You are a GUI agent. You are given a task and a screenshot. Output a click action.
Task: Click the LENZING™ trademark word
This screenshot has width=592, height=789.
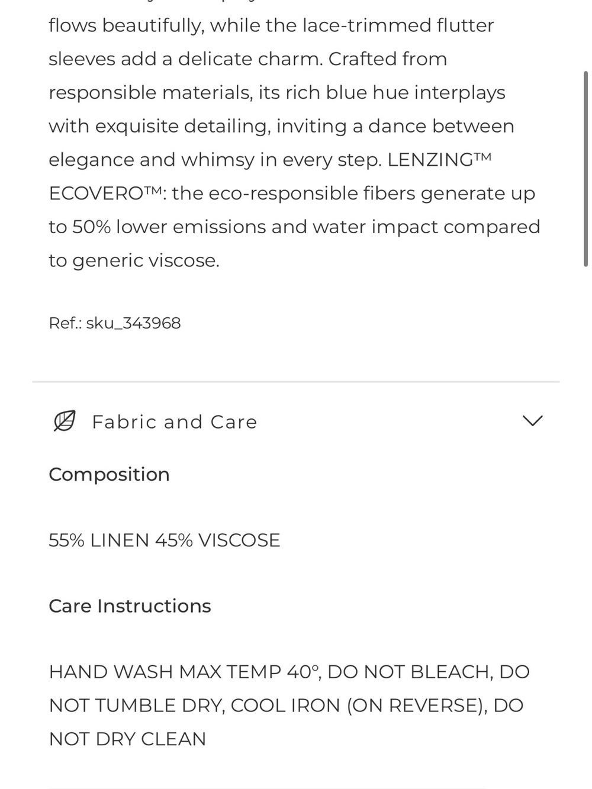point(440,160)
